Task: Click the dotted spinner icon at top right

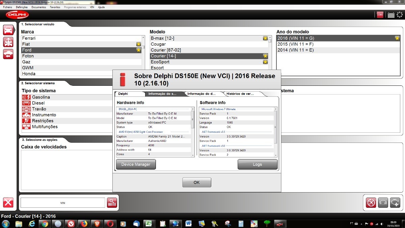Action: pos(400,15)
